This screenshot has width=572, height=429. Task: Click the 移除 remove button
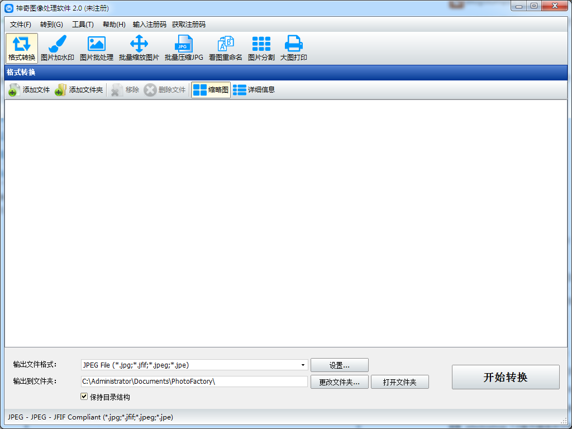point(125,90)
